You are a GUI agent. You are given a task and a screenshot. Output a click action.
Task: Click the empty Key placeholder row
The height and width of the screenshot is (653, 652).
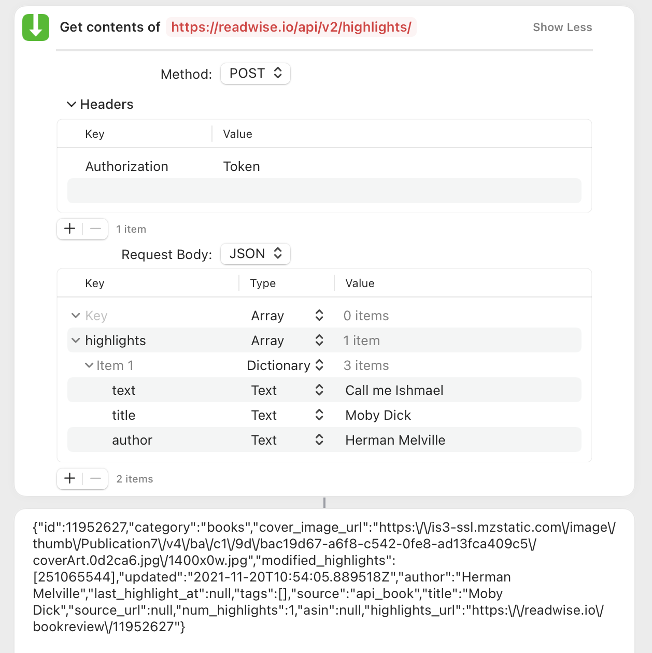coord(96,316)
